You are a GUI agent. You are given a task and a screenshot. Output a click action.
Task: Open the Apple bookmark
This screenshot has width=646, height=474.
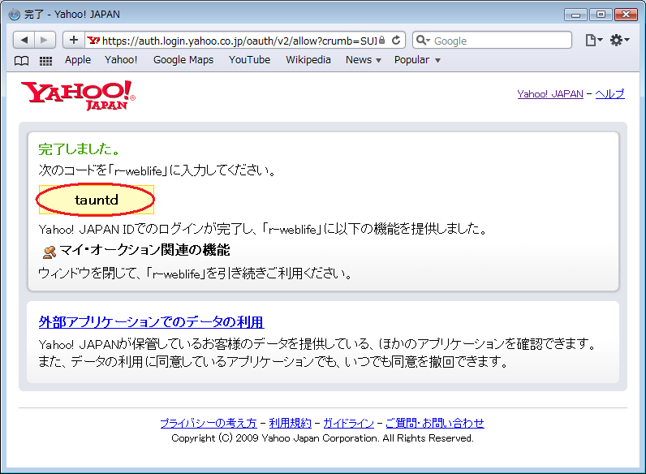tap(77, 60)
